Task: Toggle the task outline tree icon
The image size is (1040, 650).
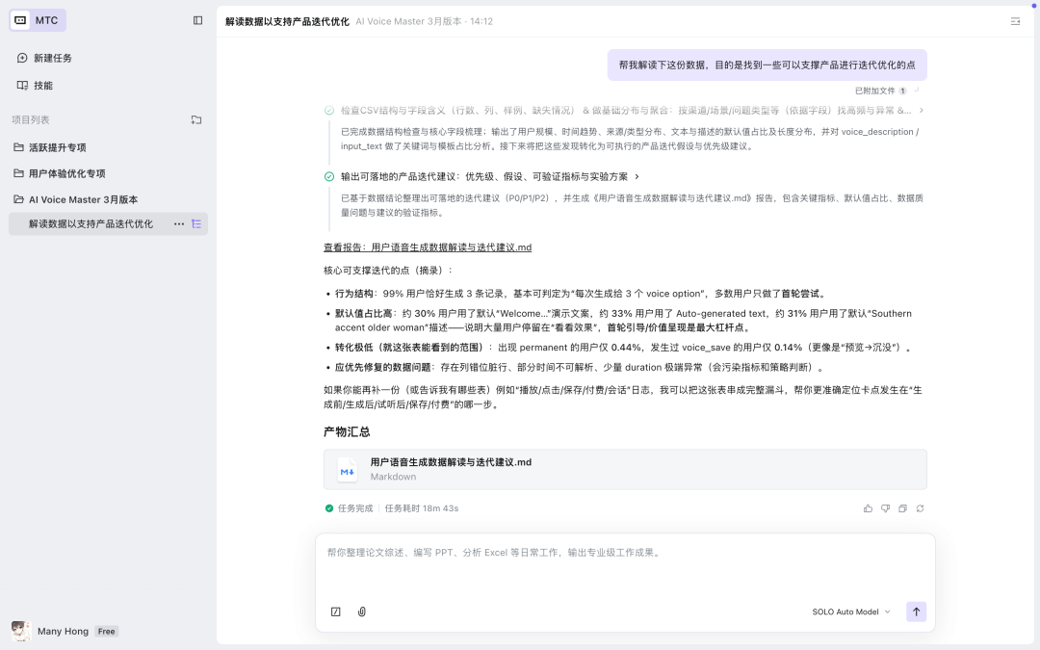Action: [x=195, y=223]
